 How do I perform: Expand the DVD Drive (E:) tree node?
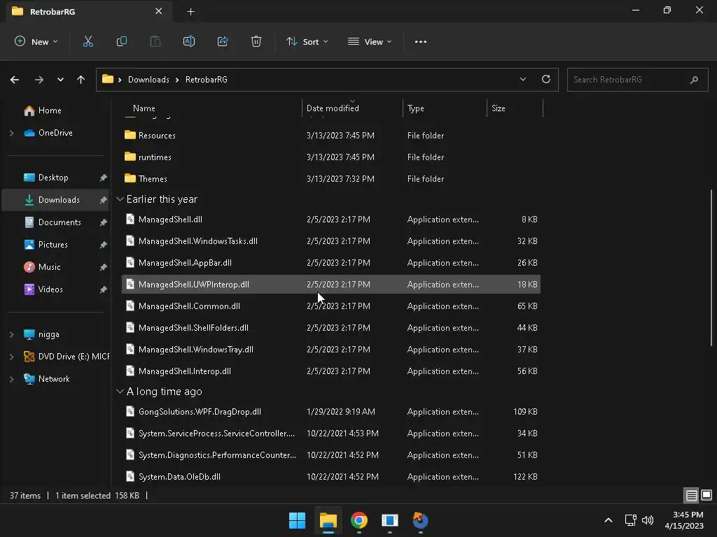[11, 357]
